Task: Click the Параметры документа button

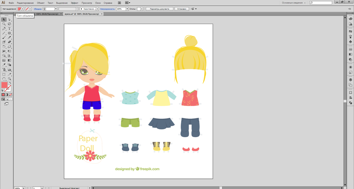Action: (160, 9)
